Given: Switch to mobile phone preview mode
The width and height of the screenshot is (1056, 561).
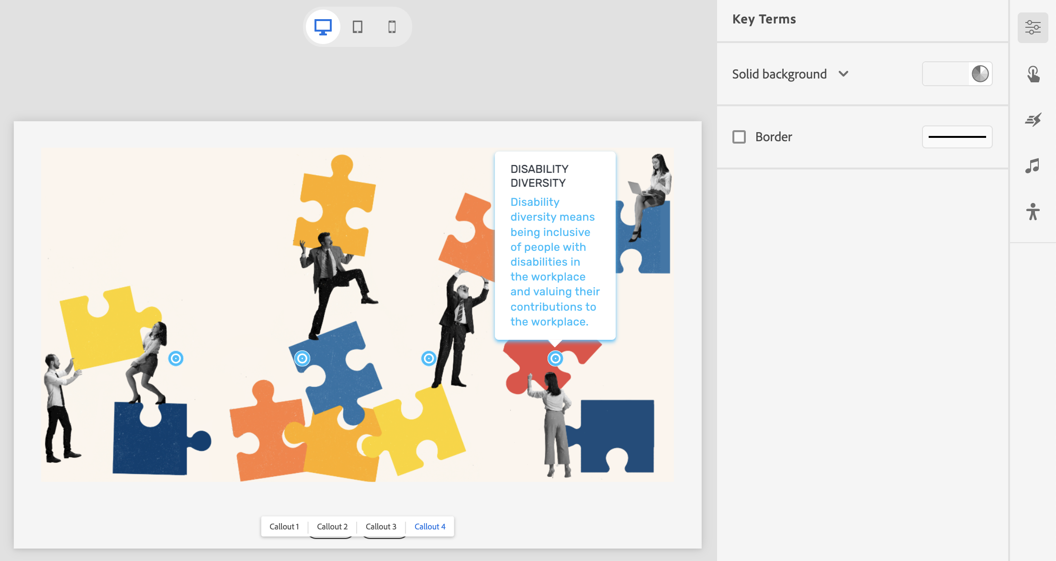Looking at the screenshot, I should (392, 27).
